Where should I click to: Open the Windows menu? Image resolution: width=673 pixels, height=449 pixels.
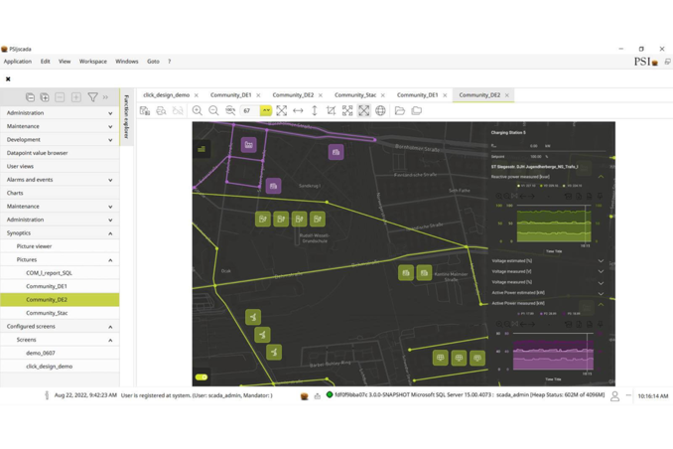[x=127, y=62]
